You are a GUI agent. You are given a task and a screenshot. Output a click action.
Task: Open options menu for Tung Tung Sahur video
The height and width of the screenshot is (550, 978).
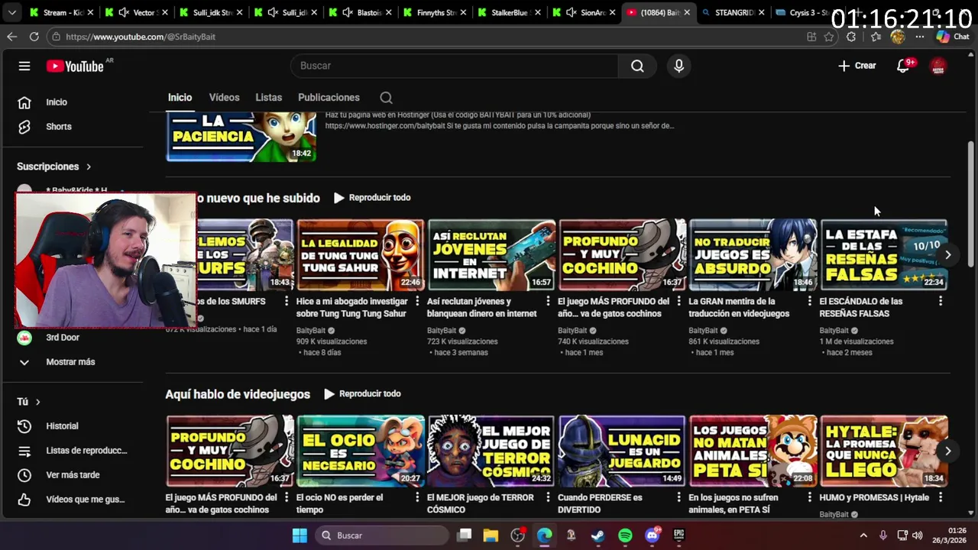(417, 302)
